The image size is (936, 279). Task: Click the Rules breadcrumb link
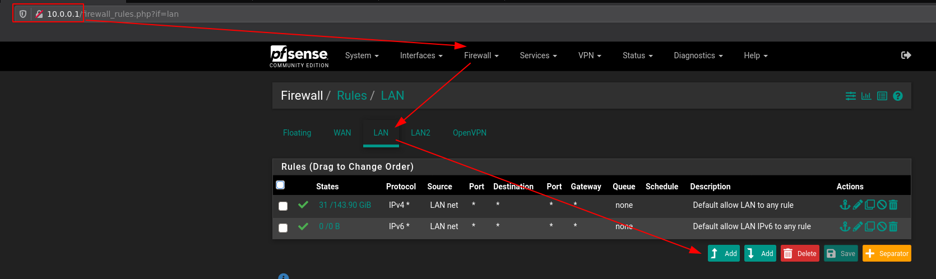[x=352, y=96]
